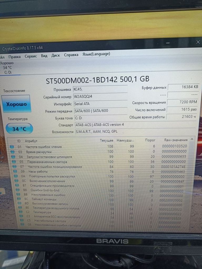Click the status circle for Частота ошибок позиционирования
The width and height of the screenshot is (202, 269).
15,166
